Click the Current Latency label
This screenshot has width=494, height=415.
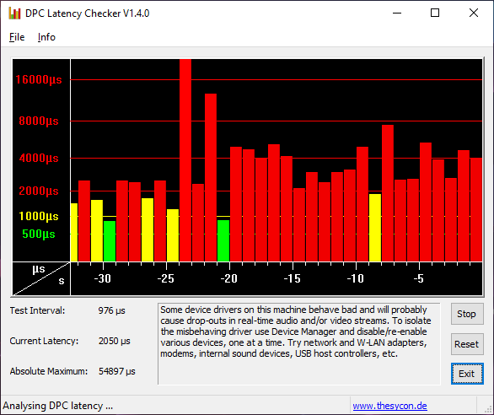(44, 341)
